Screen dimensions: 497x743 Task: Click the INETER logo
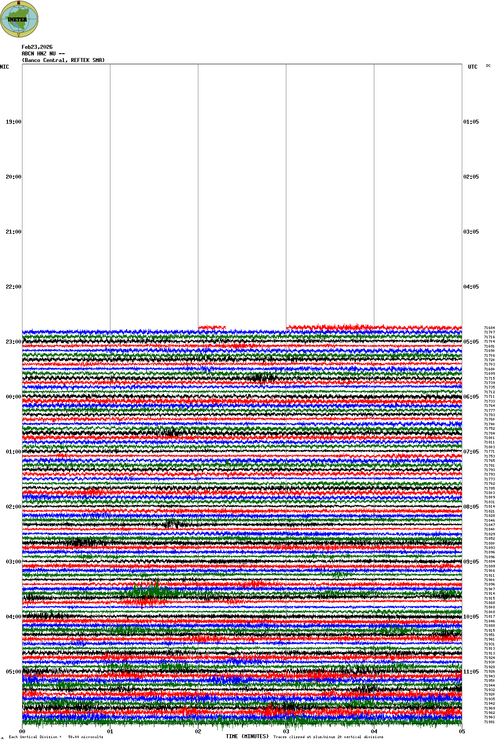click(19, 19)
